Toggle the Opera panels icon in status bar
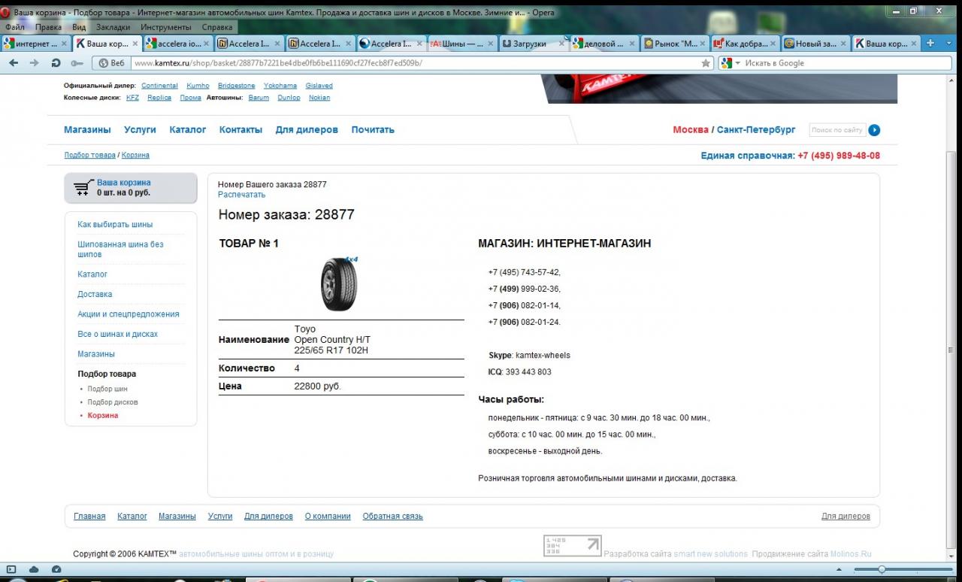 [12, 569]
